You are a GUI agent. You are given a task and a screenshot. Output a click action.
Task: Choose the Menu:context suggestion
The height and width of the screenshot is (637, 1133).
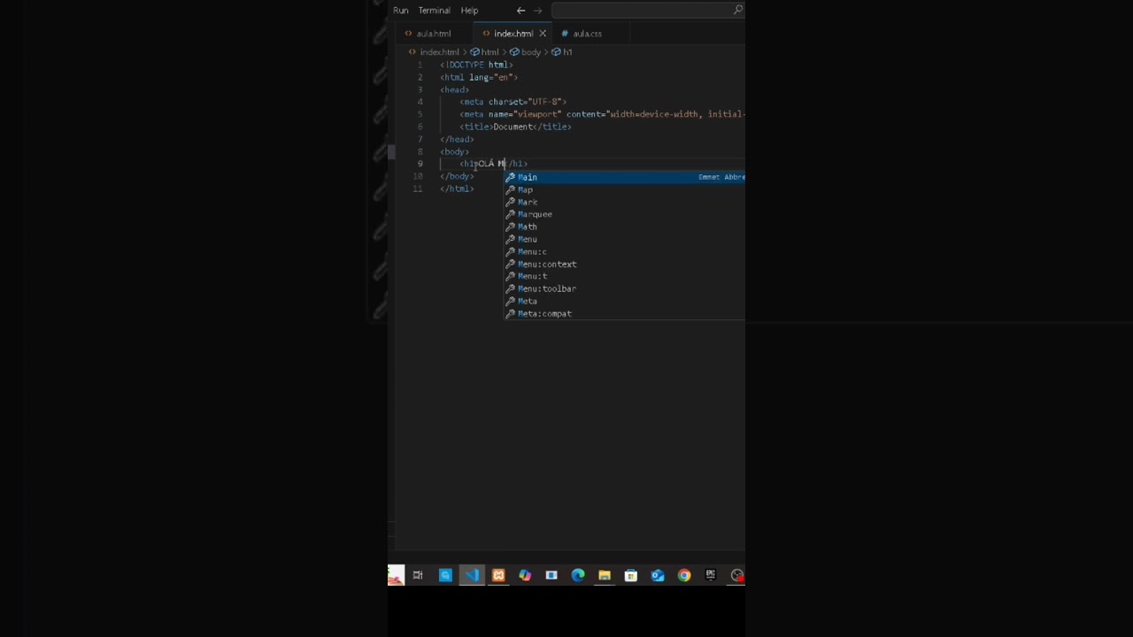tap(625, 264)
